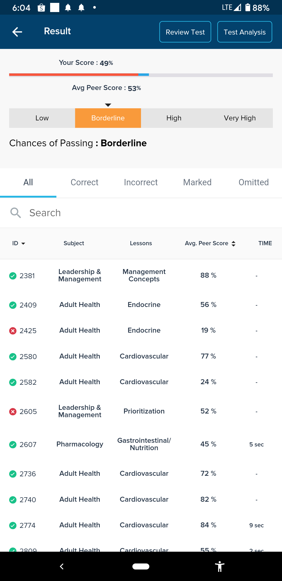Tap the accessibility shortcut icon

[220, 567]
